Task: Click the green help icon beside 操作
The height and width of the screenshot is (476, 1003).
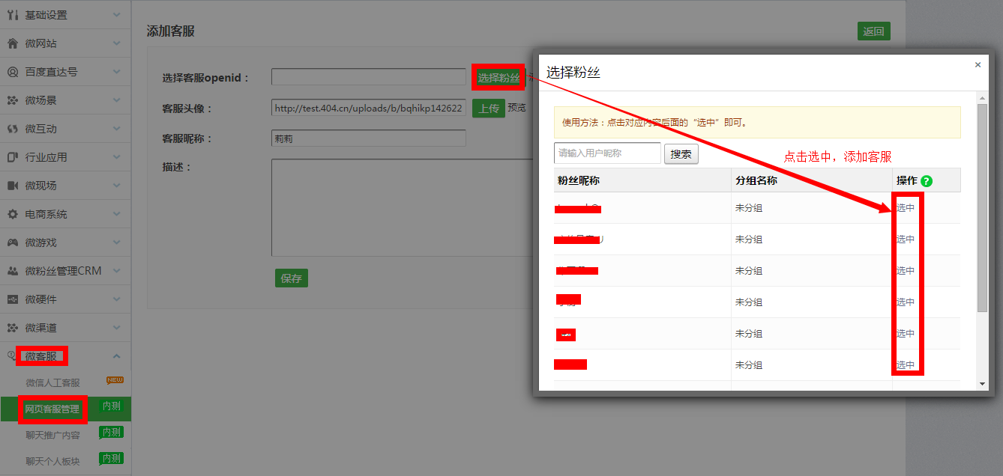Action: pyautogui.click(x=927, y=180)
